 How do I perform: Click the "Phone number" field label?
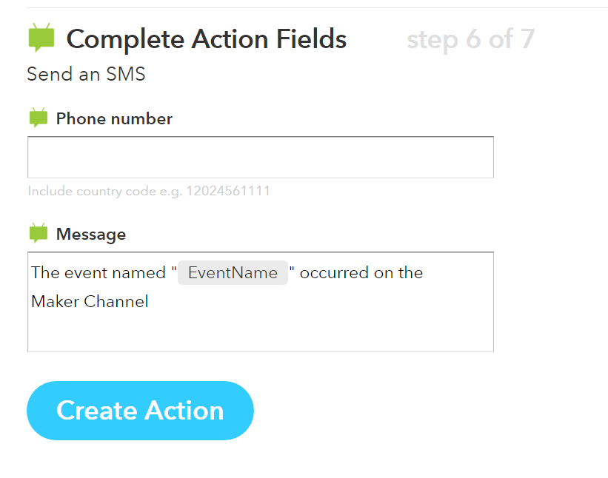click(x=114, y=119)
